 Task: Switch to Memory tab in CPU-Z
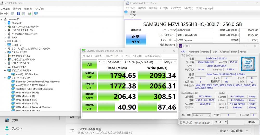(x=205, y=52)
